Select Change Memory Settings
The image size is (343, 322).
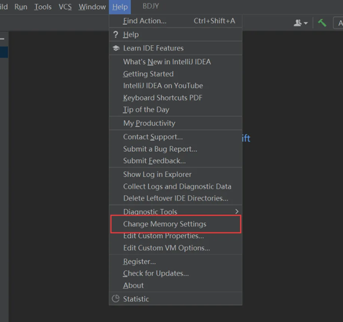[x=165, y=224]
